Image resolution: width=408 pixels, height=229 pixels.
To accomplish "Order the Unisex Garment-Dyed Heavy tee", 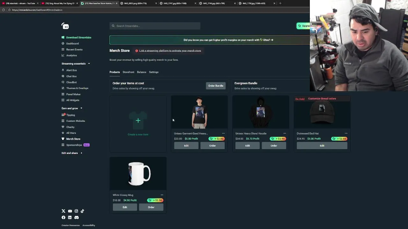I will coord(212,146).
